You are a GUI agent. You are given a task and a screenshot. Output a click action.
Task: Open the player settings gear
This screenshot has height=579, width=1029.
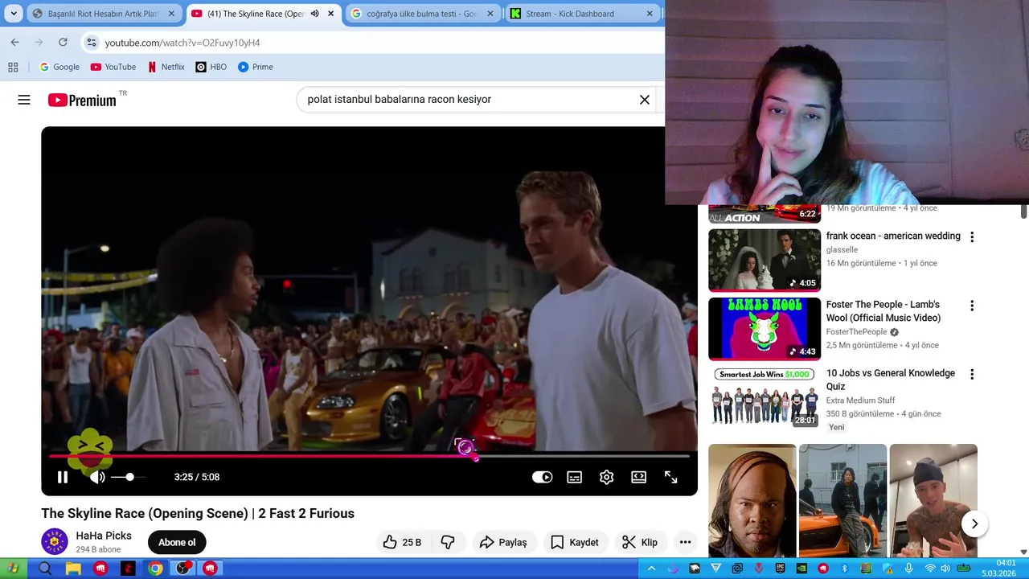[607, 477]
